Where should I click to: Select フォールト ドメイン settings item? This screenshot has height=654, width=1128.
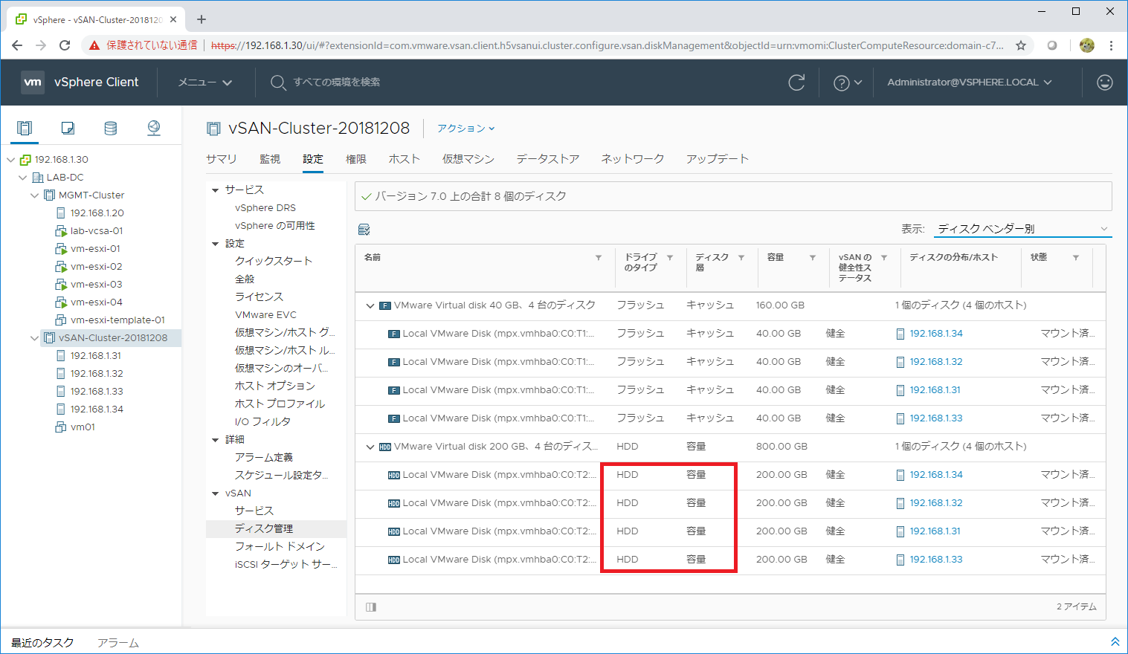[x=280, y=547]
